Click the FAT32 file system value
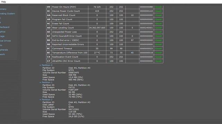The width and height of the screenshot is (222, 124). click(x=72, y=87)
